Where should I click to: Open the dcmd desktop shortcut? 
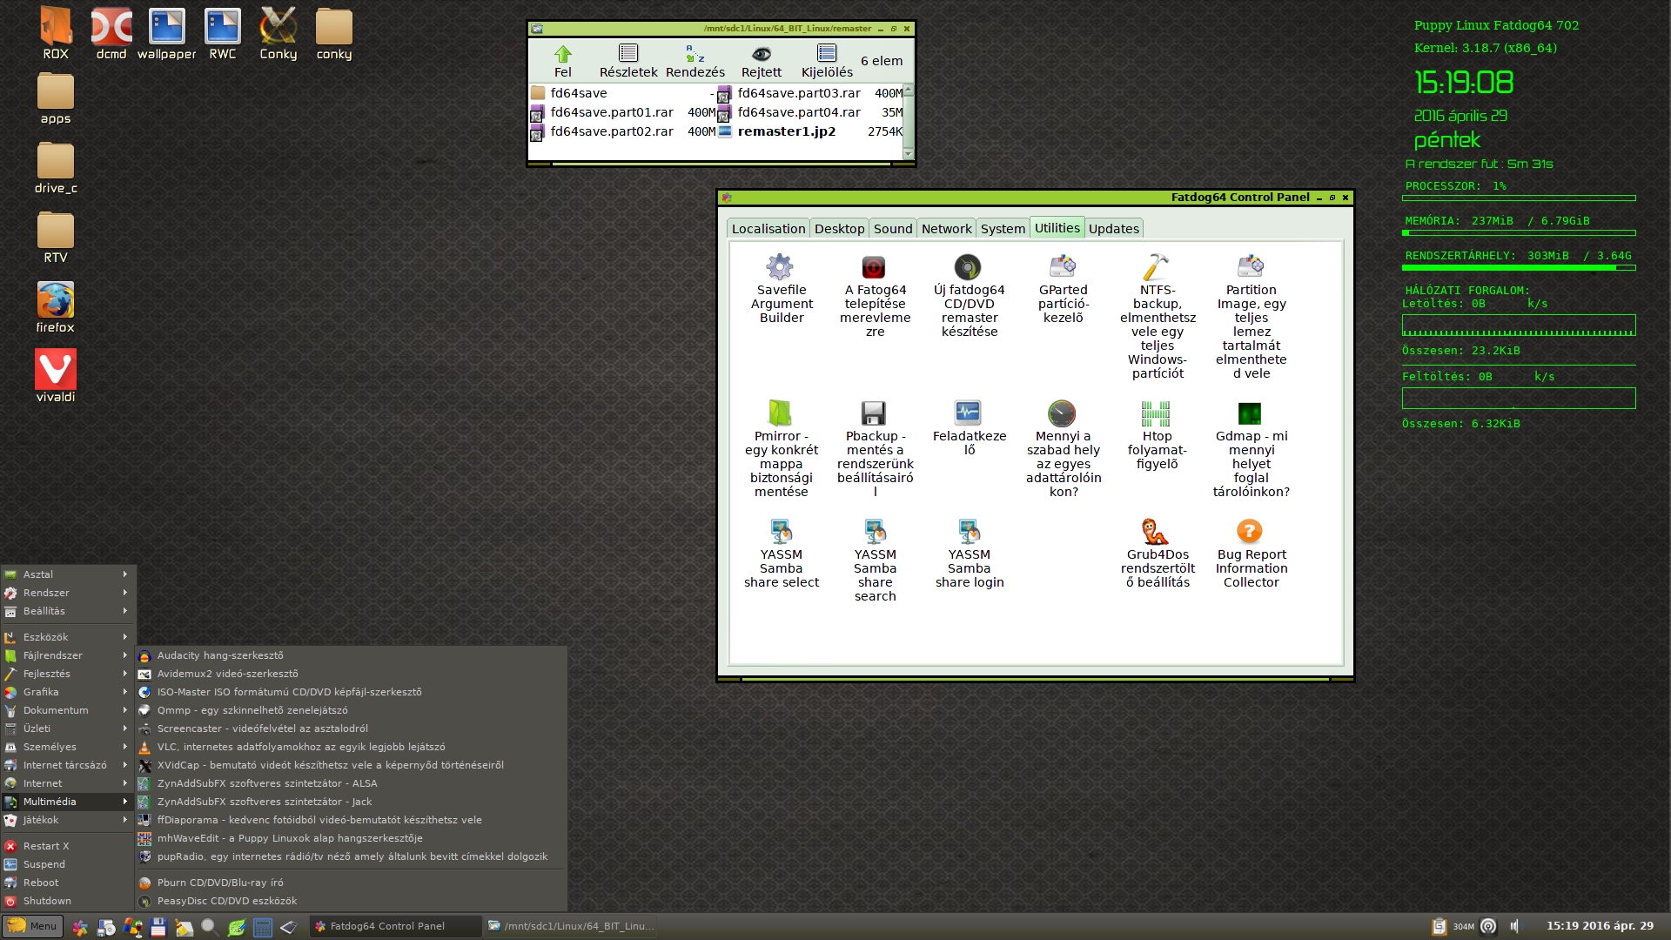(x=111, y=34)
